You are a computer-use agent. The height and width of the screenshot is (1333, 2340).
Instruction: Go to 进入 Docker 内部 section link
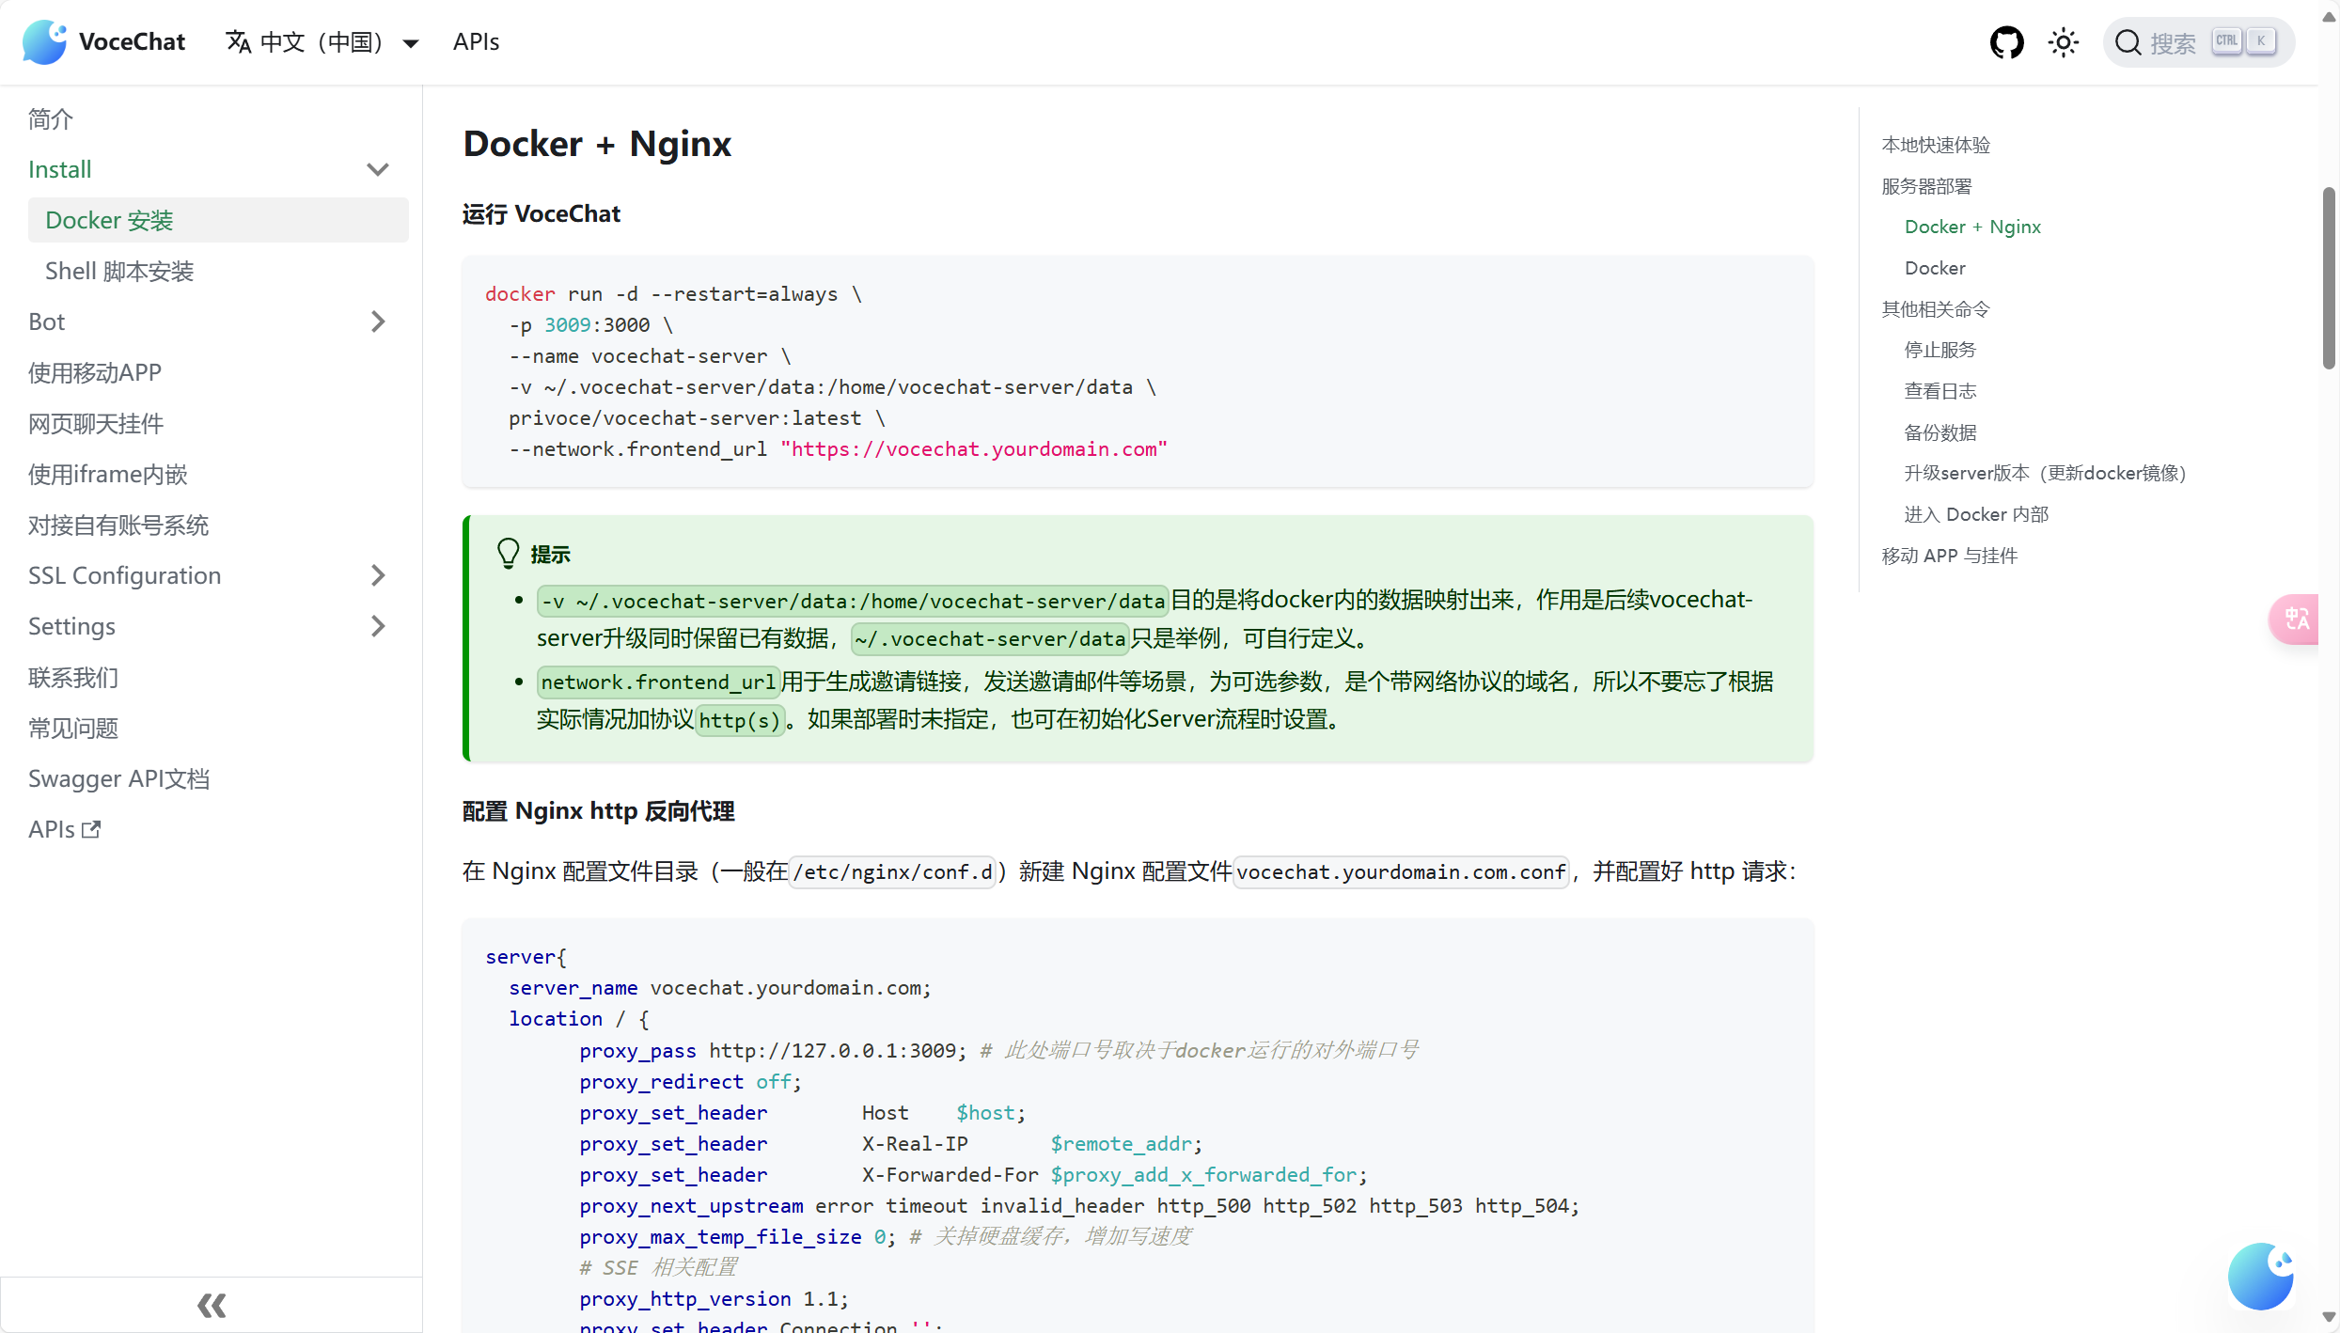click(x=1976, y=514)
